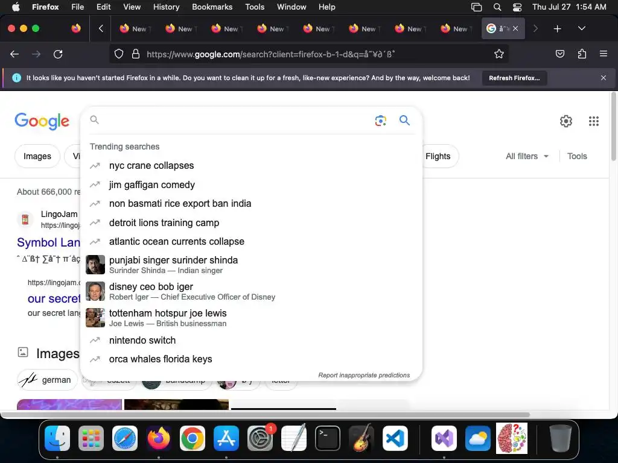
Task: Open the History menu
Action: (x=167, y=7)
